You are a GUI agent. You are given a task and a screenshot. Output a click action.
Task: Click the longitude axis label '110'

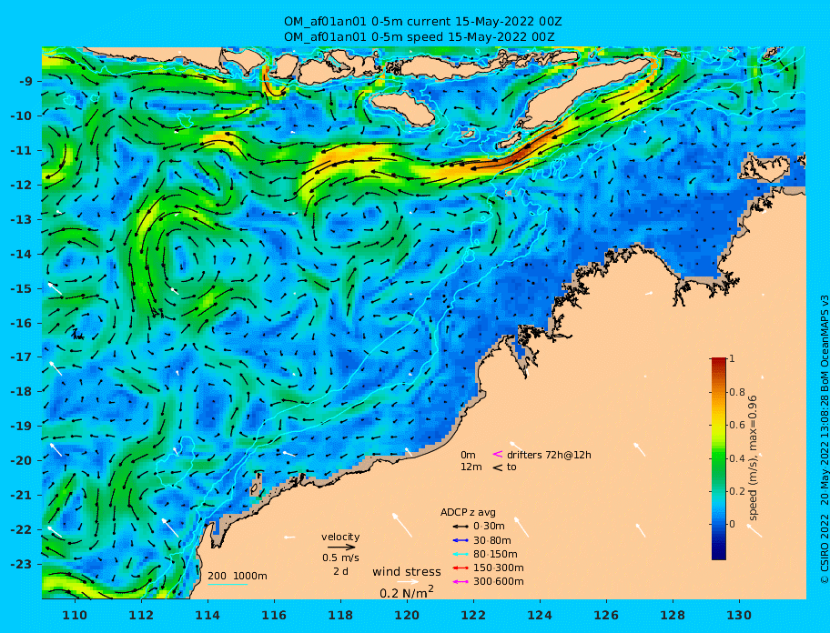75,615
